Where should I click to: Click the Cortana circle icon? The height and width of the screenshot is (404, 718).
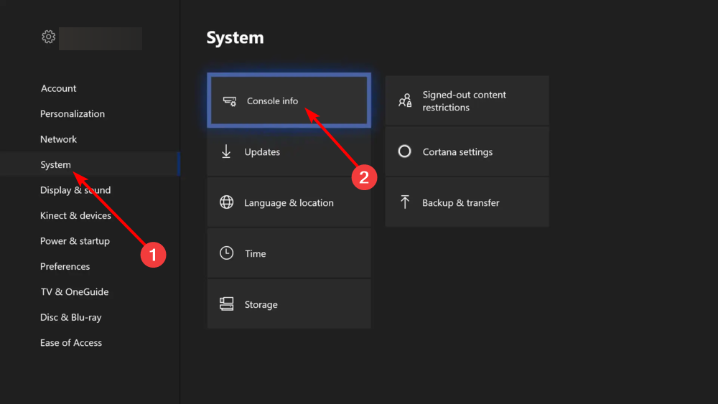(404, 151)
